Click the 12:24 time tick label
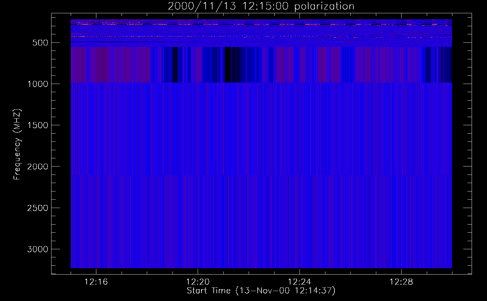The image size is (487, 301). tap(299, 282)
